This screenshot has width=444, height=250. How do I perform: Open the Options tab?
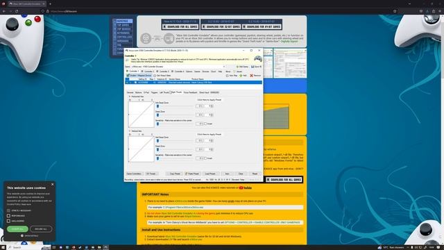(x=189, y=72)
